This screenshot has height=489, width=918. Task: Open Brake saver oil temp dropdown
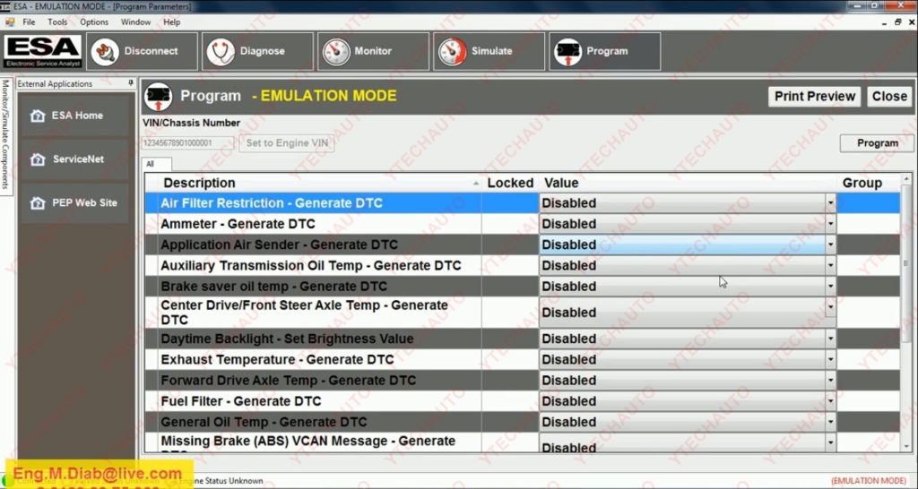tap(830, 286)
